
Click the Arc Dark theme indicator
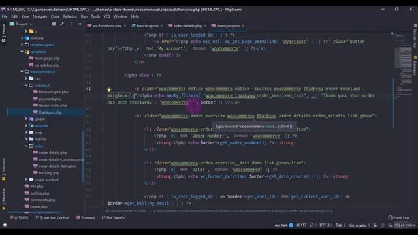click(284, 225)
